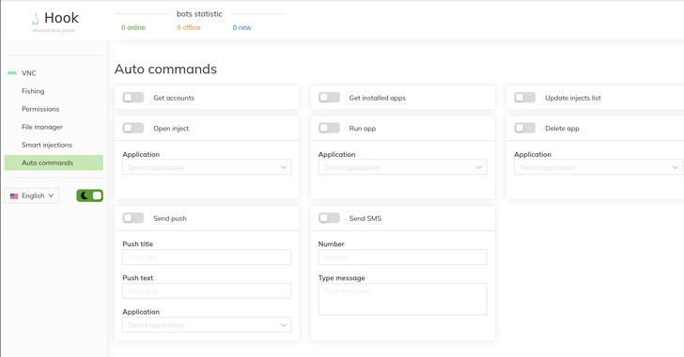Toggle the Run app switch
Viewport: 684px width, 357px height.
tap(330, 128)
